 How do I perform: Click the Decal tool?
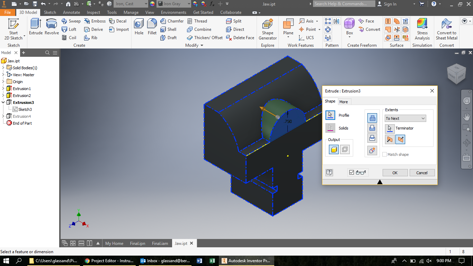[x=118, y=21]
